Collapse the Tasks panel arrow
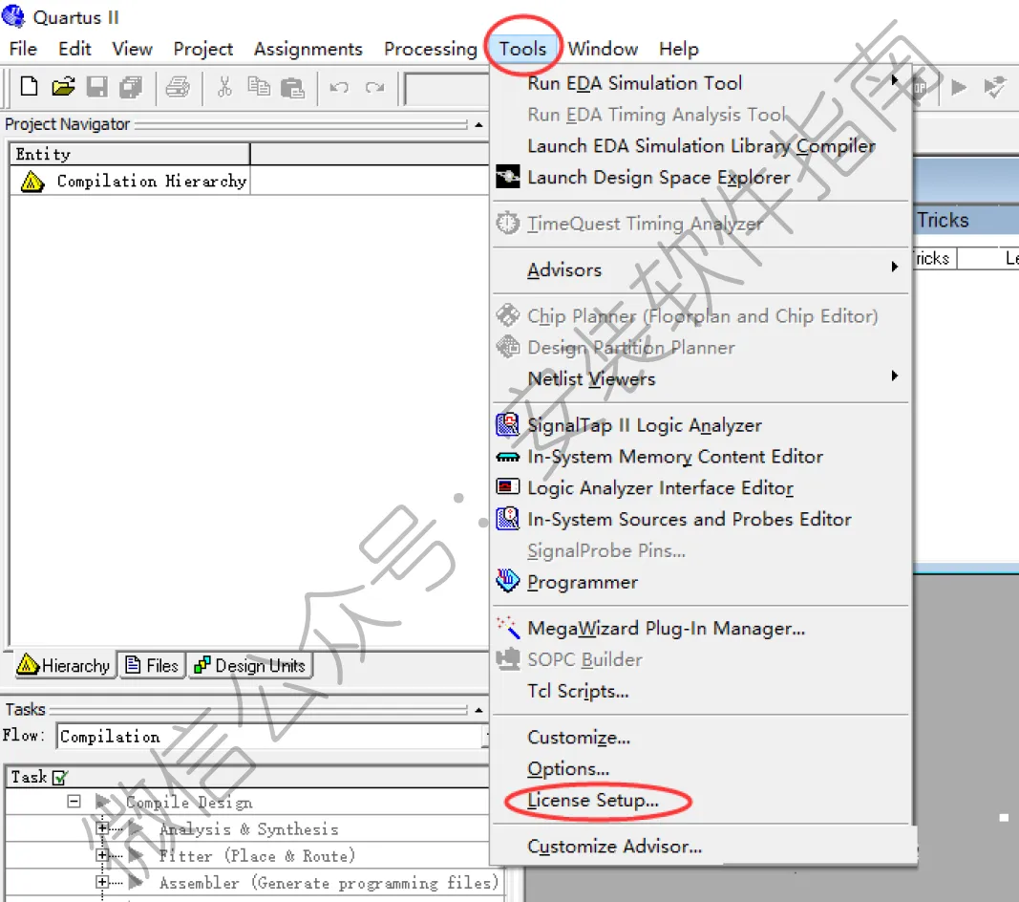Image resolution: width=1019 pixels, height=902 pixels. [x=479, y=710]
